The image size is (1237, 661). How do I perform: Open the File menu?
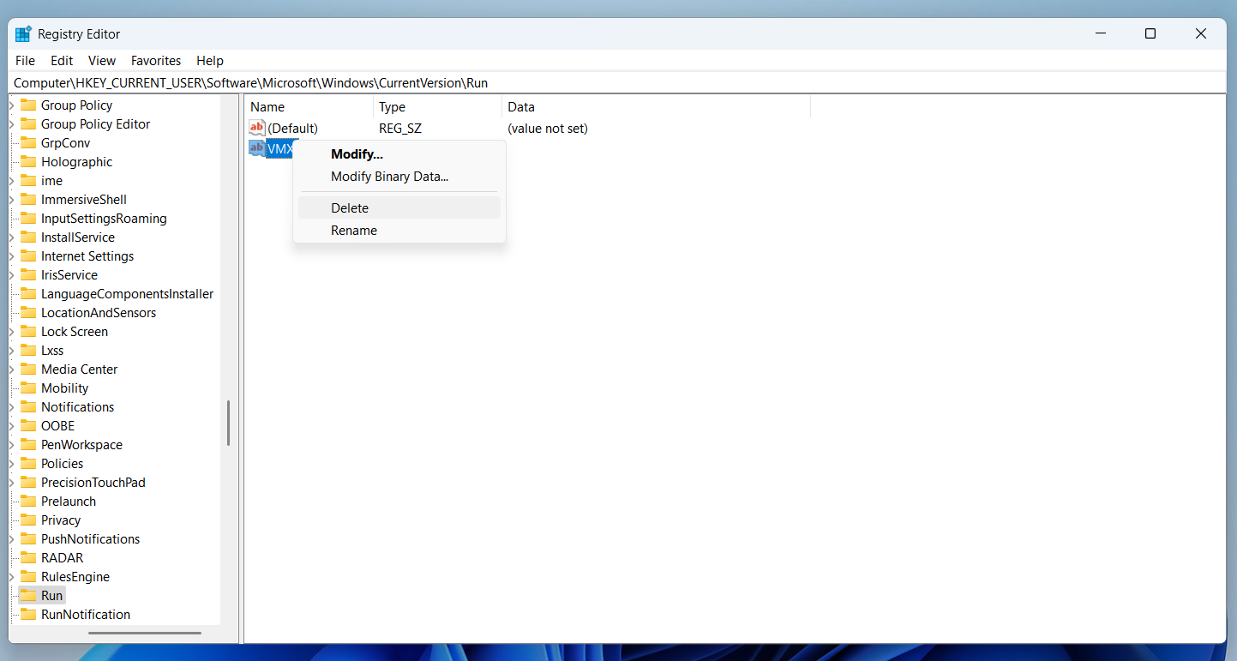[x=26, y=61]
